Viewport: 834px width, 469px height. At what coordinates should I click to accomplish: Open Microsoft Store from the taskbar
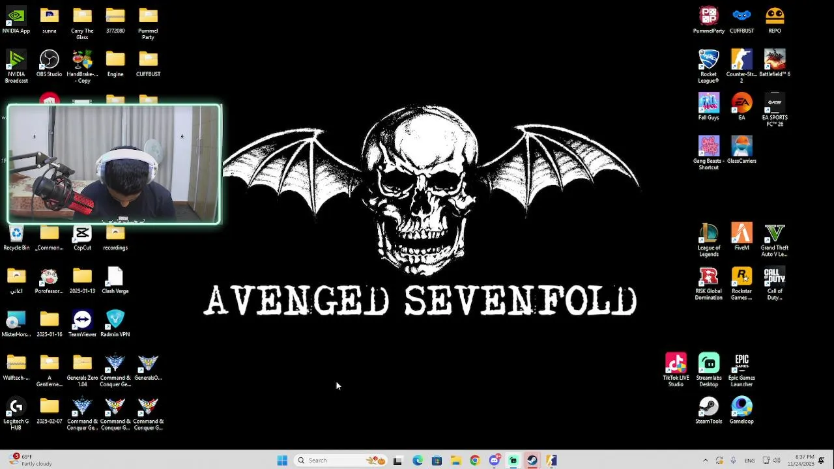[x=437, y=461]
